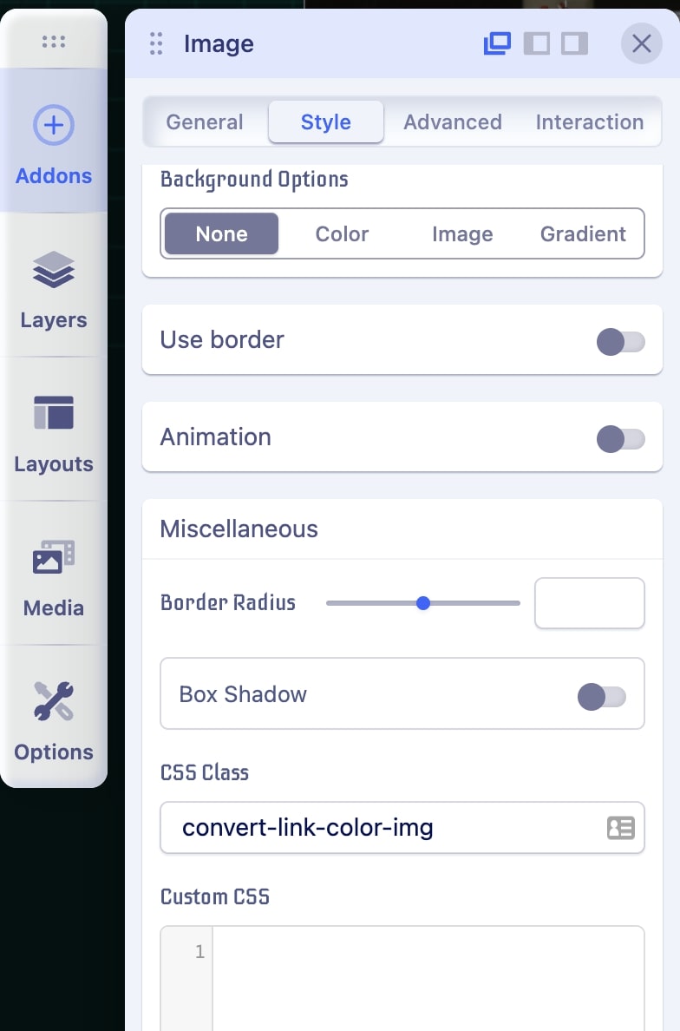
Task: Open the Media library
Action: click(x=54, y=575)
